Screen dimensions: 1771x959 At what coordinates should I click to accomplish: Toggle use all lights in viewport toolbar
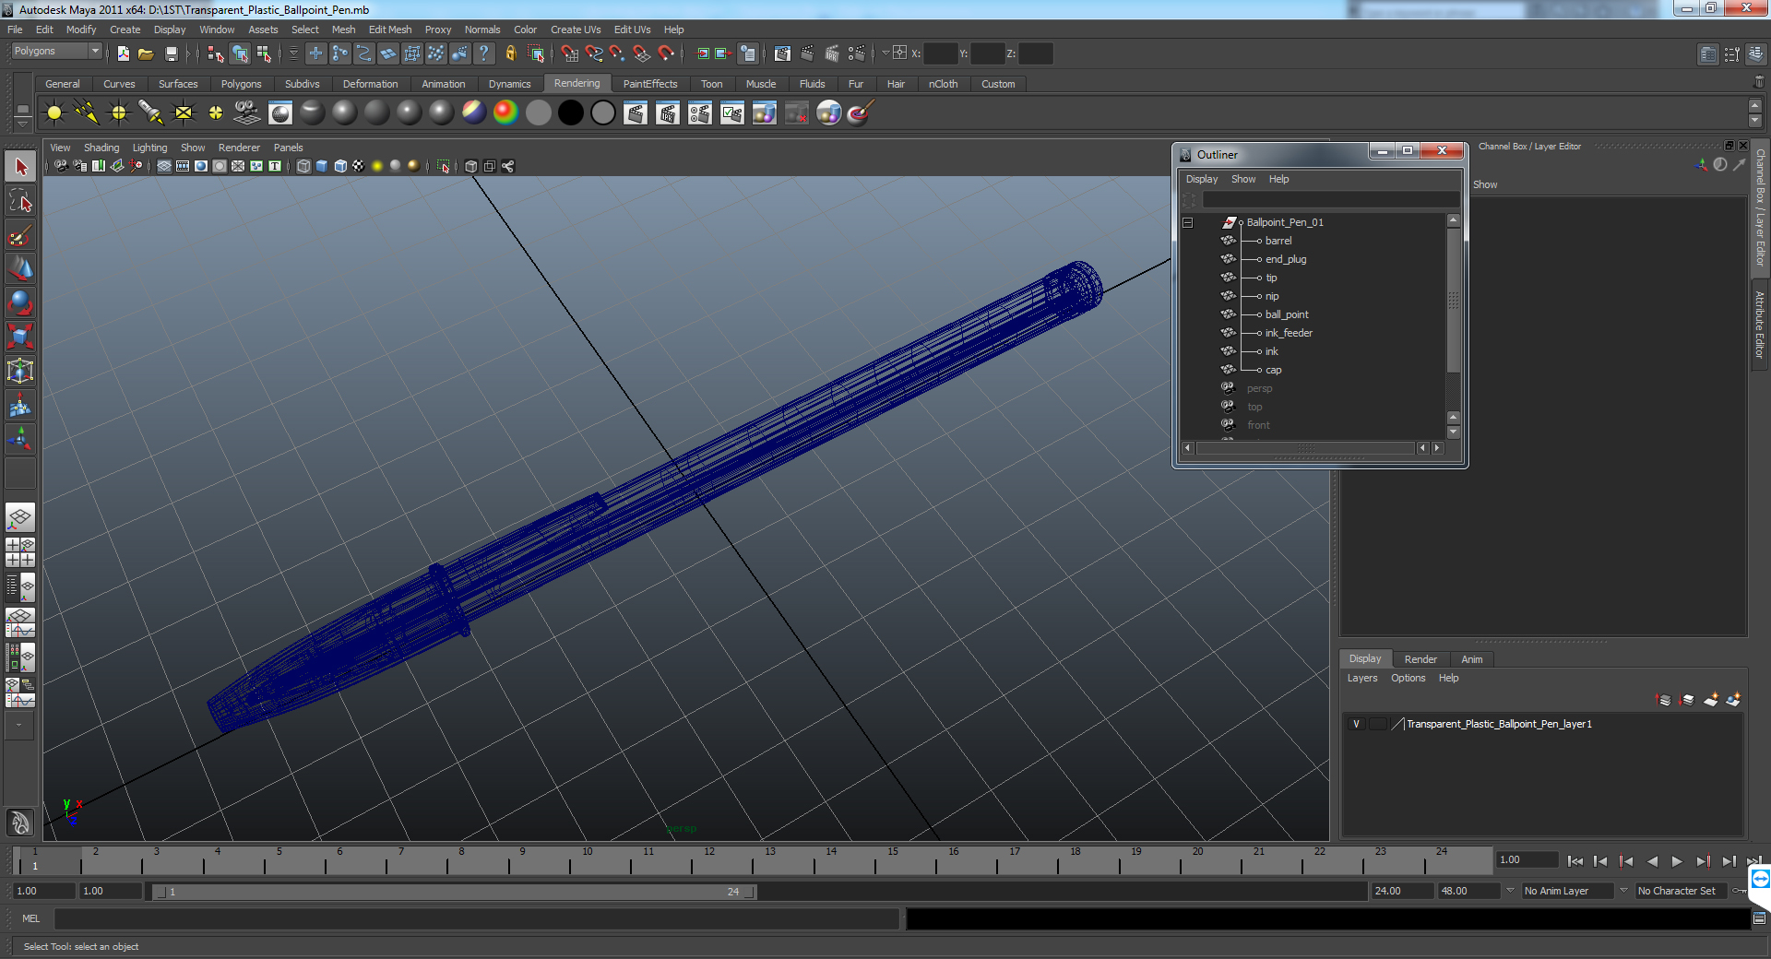377,166
